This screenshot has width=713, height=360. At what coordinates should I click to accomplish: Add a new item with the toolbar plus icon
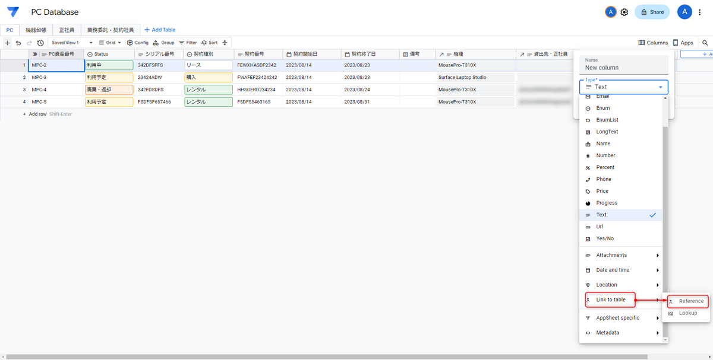(8, 43)
